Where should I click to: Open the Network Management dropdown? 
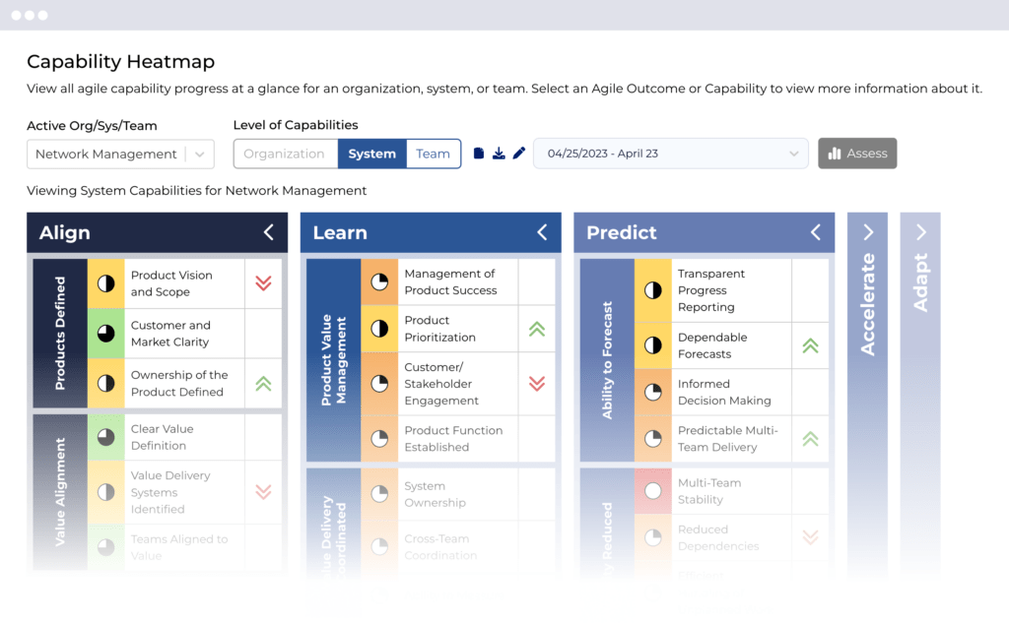(x=119, y=155)
